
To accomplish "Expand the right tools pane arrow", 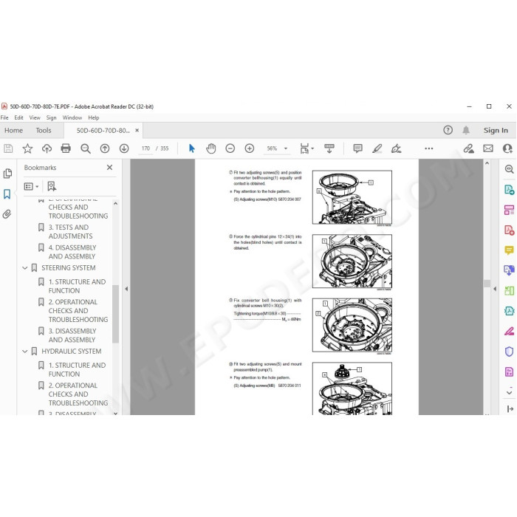I will [495, 289].
